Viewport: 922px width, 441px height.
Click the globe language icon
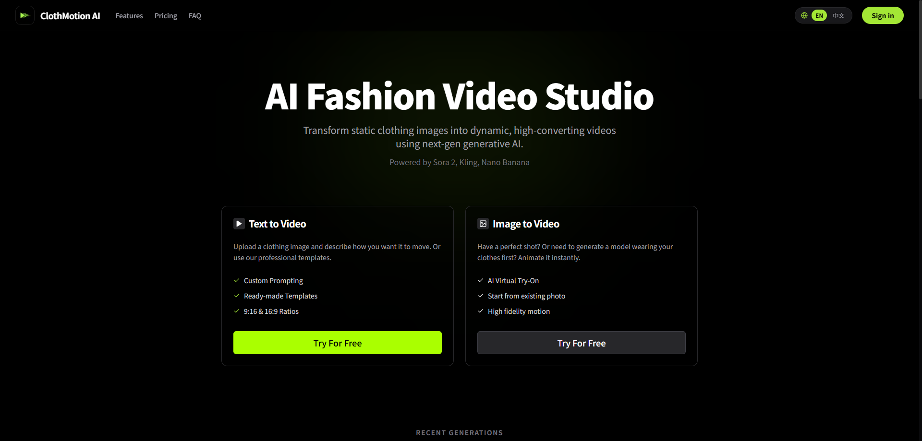click(804, 15)
